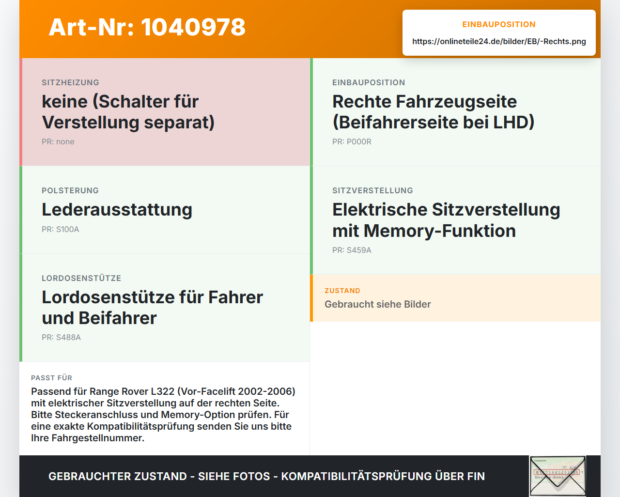This screenshot has width=620, height=497.
Task: Click the PR: none label
Action: point(58,141)
